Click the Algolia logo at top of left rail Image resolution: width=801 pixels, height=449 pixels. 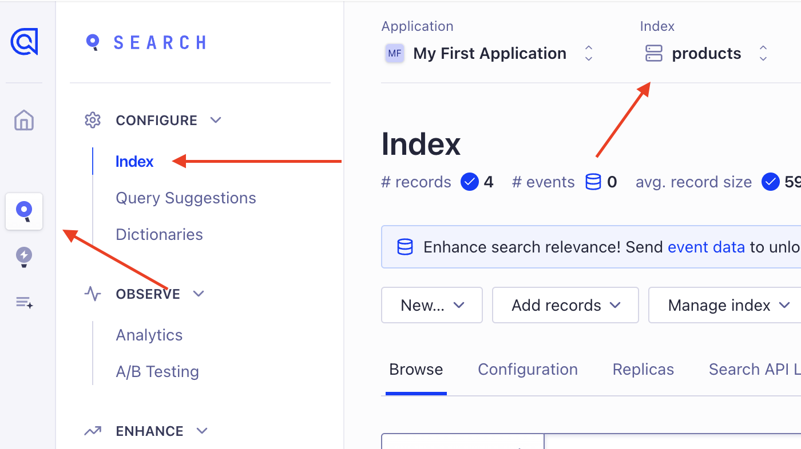(24, 42)
